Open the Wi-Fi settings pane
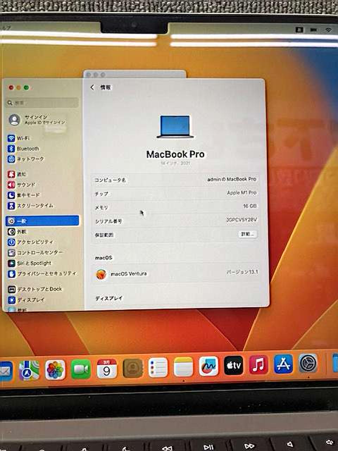 [23, 138]
